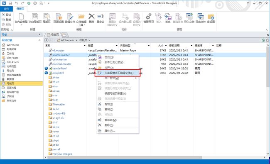Open the Preview Images folder
The height and width of the screenshot is (164, 270).
(x=62, y=154)
